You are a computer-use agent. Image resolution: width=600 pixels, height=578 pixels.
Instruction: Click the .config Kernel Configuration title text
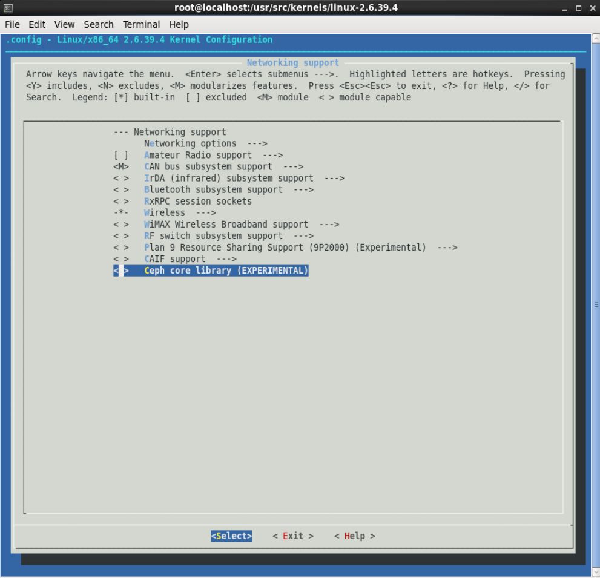click(139, 40)
